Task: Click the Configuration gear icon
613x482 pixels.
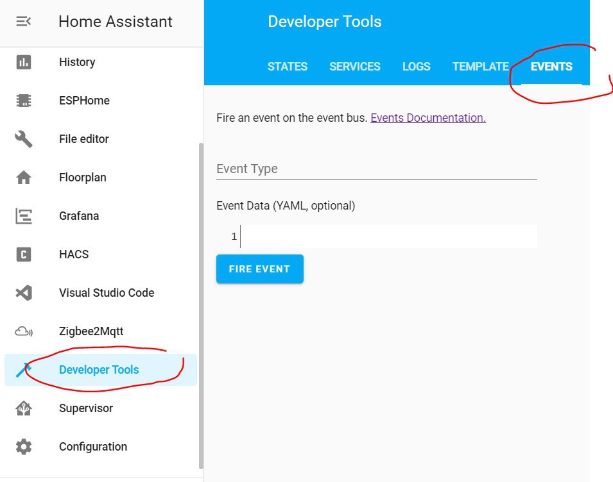Action: [x=24, y=447]
